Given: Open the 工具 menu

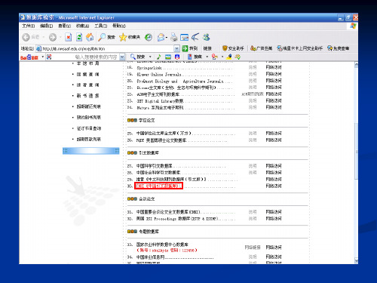Looking at the screenshot, I should tap(101, 26).
